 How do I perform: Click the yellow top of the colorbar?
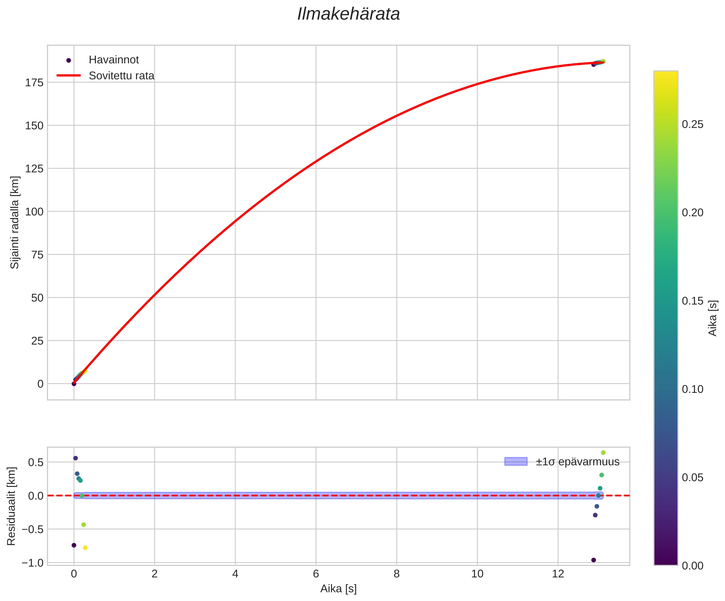coord(666,76)
